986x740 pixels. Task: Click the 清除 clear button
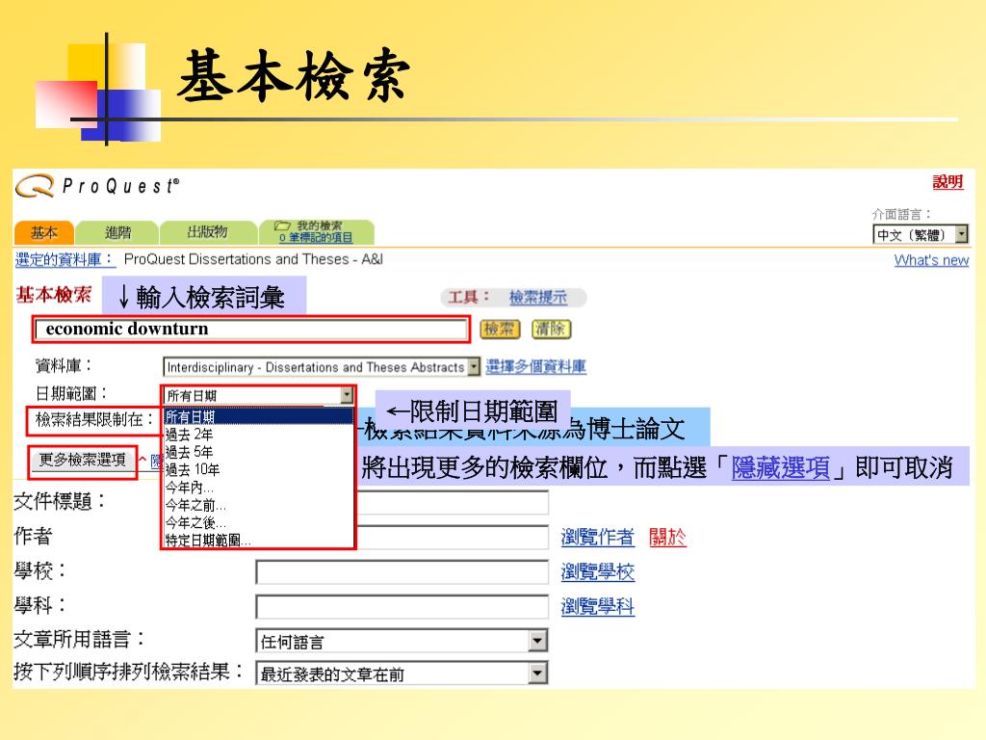552,330
